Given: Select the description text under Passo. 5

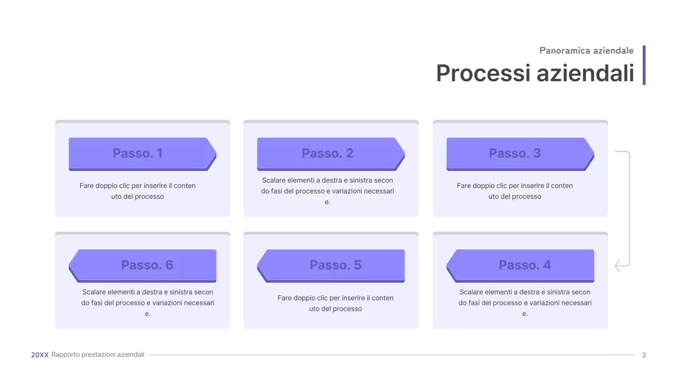Looking at the screenshot, I should pos(336,303).
